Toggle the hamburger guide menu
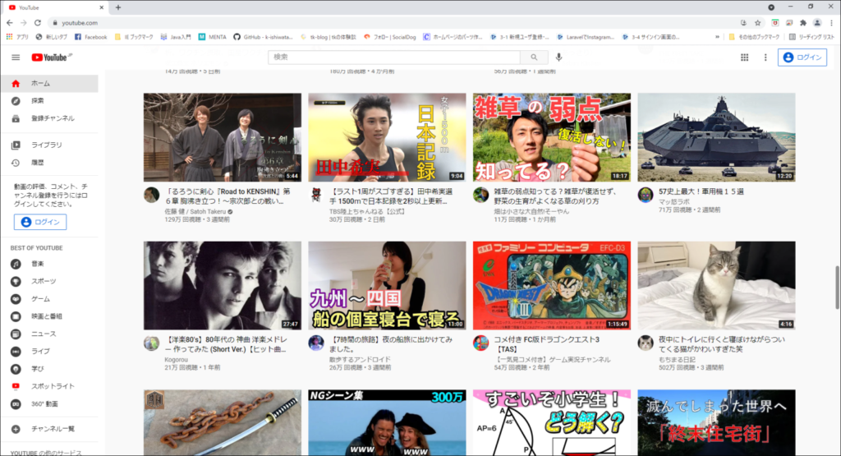This screenshot has height=456, width=841. (16, 58)
